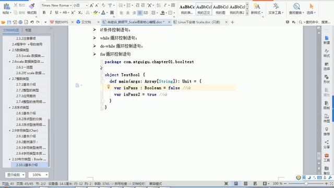The image size is (334, 188).
Task: Click the paragraph shading paint bucket icon
Action: tap(162, 13)
